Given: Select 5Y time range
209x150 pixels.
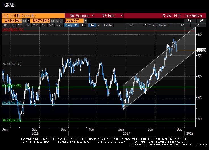Looking at the screenshot, I should click(51, 25).
